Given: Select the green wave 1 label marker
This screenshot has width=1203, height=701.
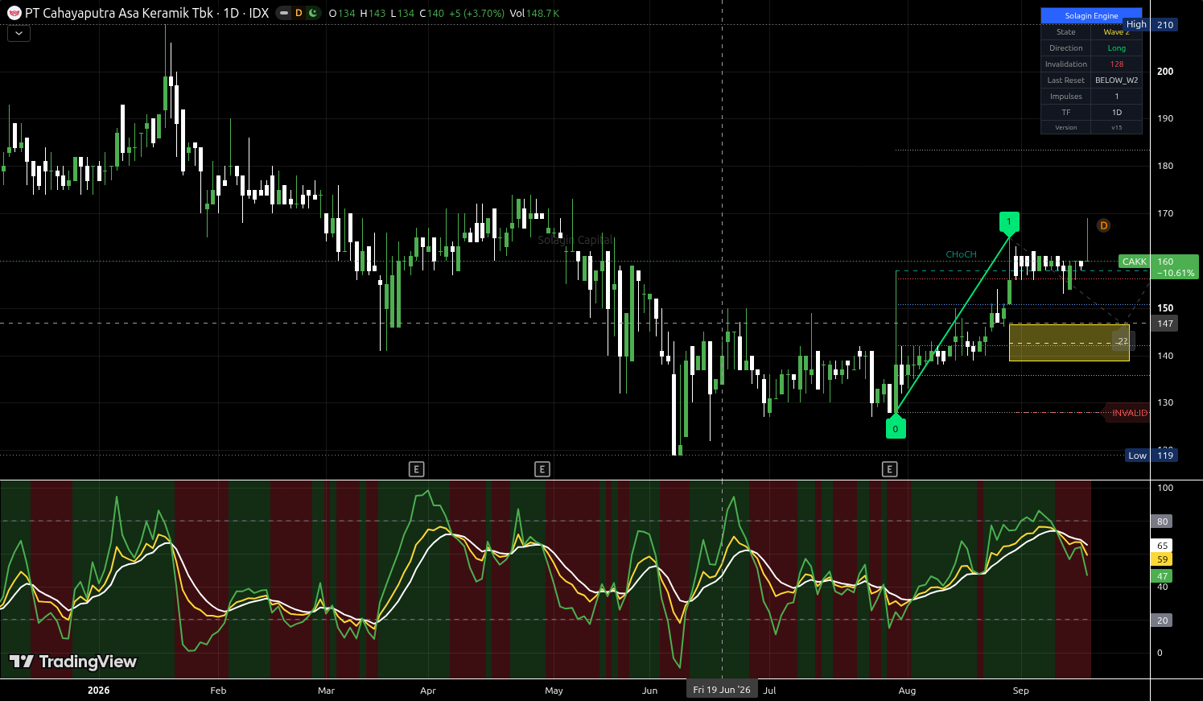Looking at the screenshot, I should [1009, 222].
